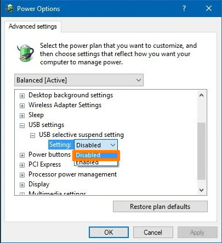Viewport: 222px width, 243px height.
Task: Click the settings list scrollbar down arrow
Action: click(x=202, y=190)
